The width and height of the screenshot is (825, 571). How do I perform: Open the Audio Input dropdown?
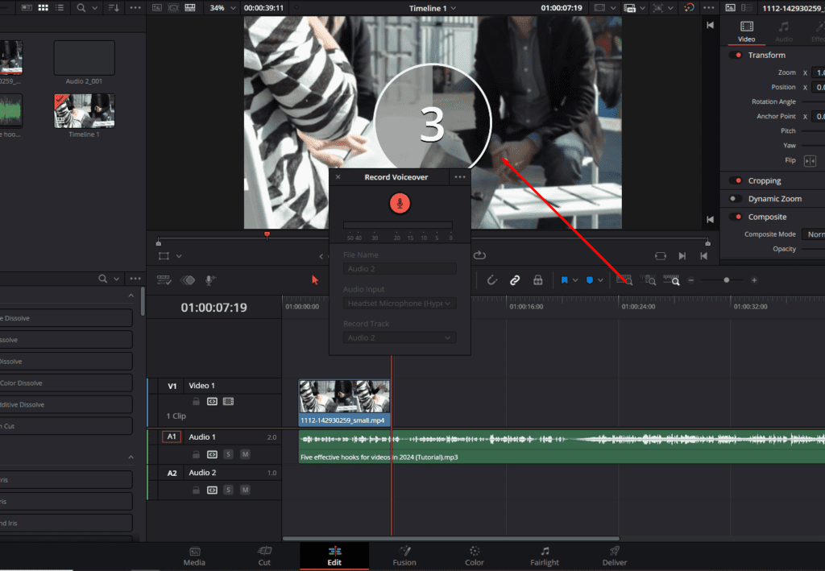[x=400, y=304]
